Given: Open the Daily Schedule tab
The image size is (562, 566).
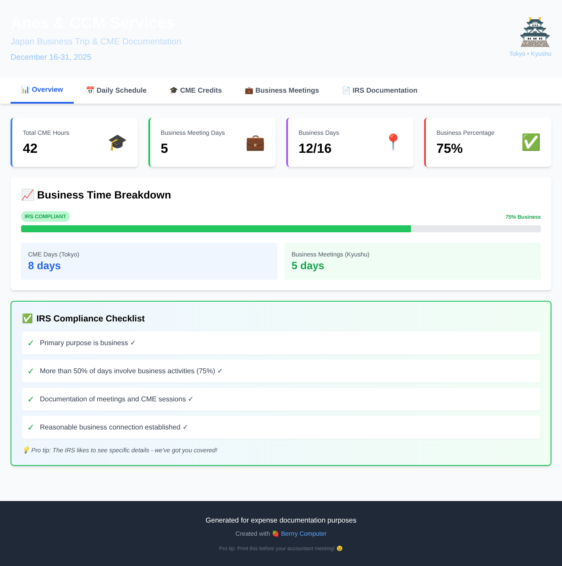Looking at the screenshot, I should 116,90.
